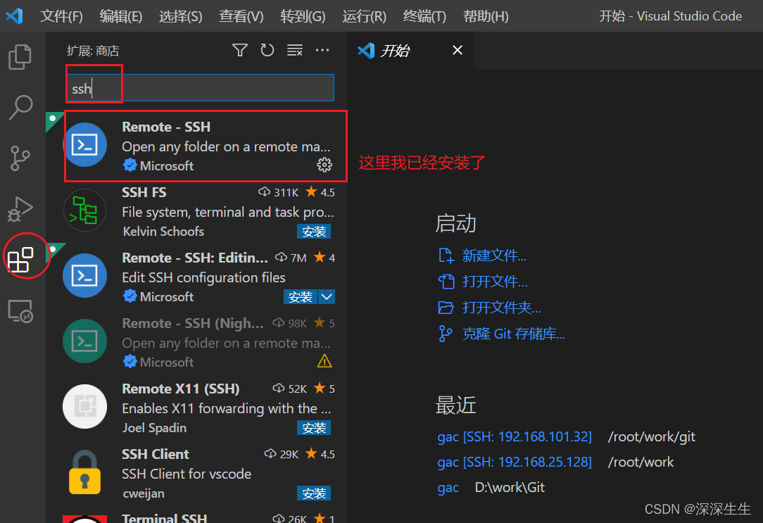Select the SSH Client extension title
The width and height of the screenshot is (763, 523).
pos(156,454)
